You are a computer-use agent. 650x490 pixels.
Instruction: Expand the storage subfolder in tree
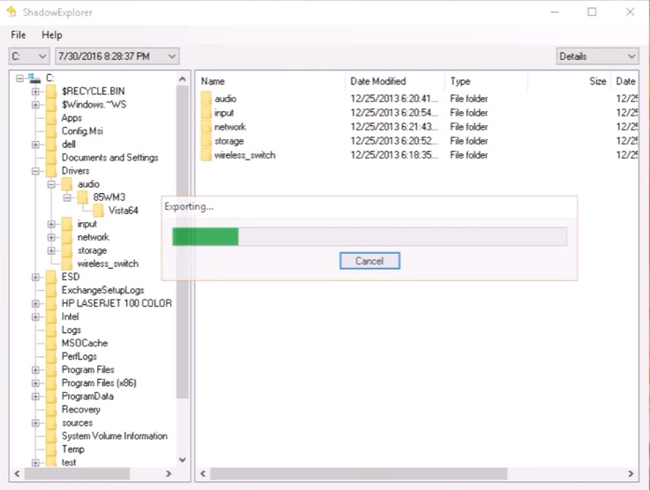pyautogui.click(x=51, y=250)
